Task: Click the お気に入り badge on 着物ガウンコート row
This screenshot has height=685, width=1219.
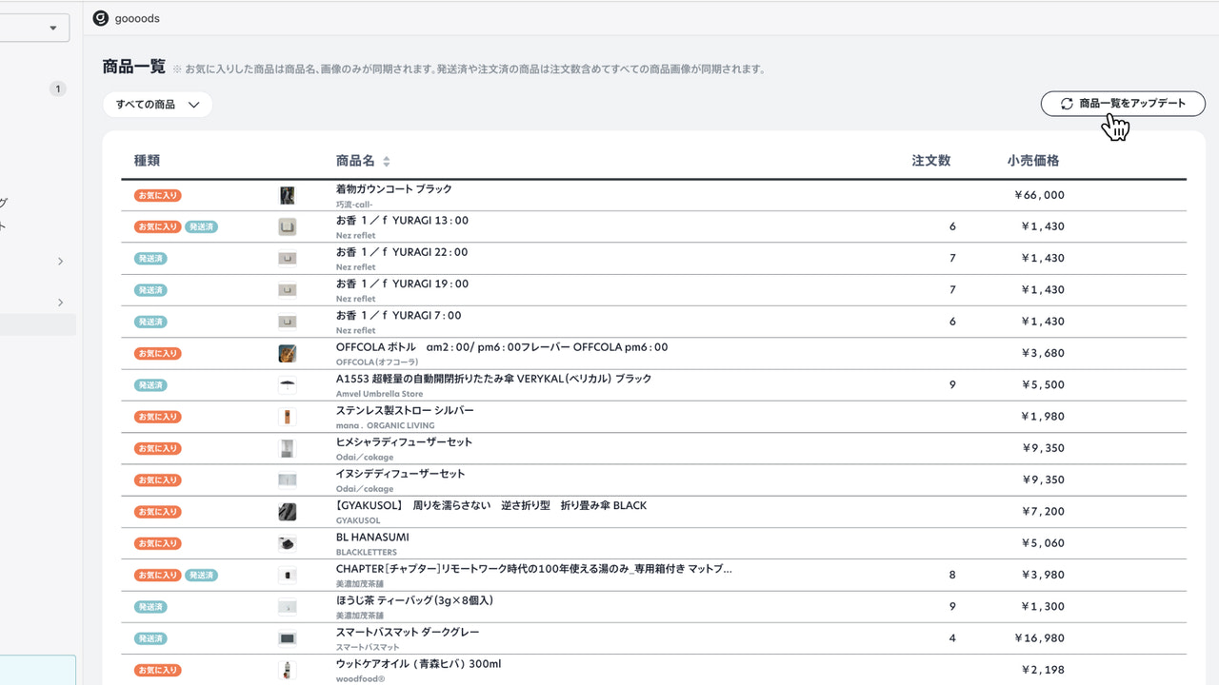Action: 156,195
